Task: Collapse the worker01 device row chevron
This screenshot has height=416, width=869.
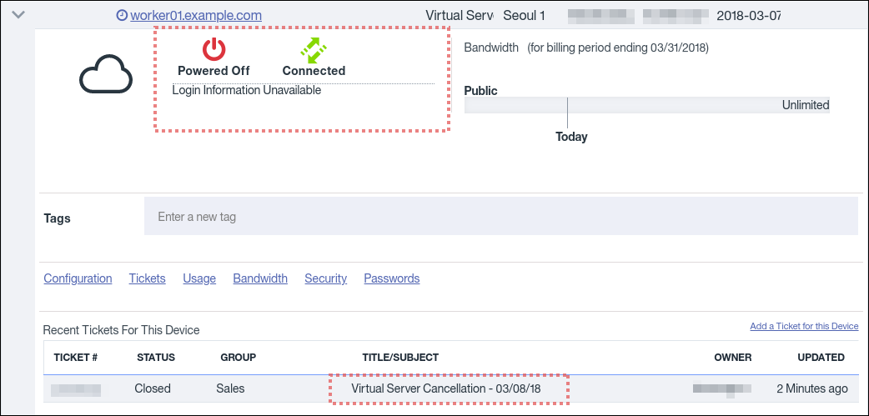Action: 18,14
